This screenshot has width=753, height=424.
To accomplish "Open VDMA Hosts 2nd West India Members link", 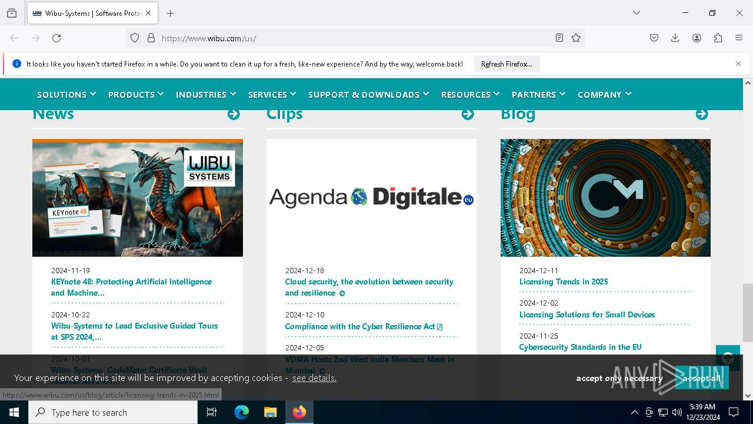I will tap(369, 365).
